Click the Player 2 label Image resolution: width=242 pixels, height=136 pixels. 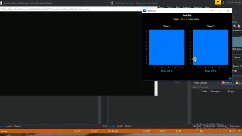tap(211, 26)
